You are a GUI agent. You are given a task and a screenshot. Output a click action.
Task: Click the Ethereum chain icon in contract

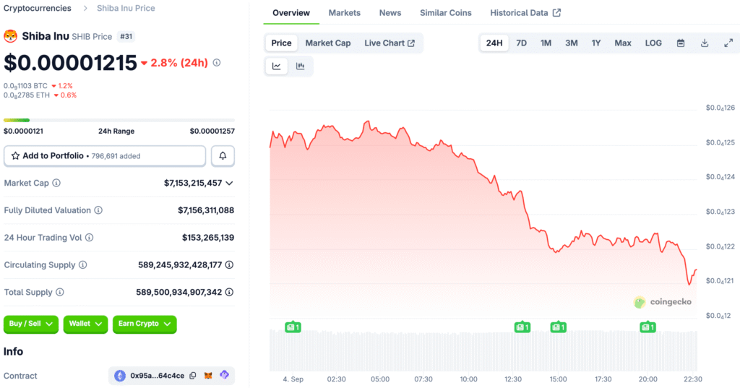(120, 376)
